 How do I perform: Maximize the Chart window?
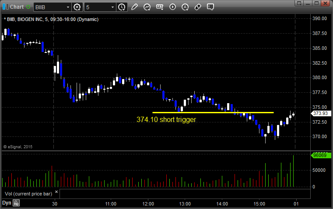tap(317, 3)
